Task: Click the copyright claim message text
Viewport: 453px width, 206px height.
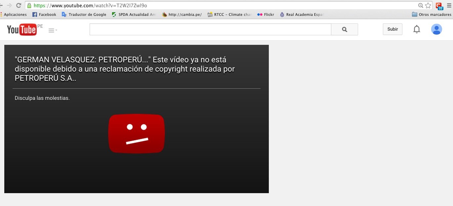Action: pos(125,69)
